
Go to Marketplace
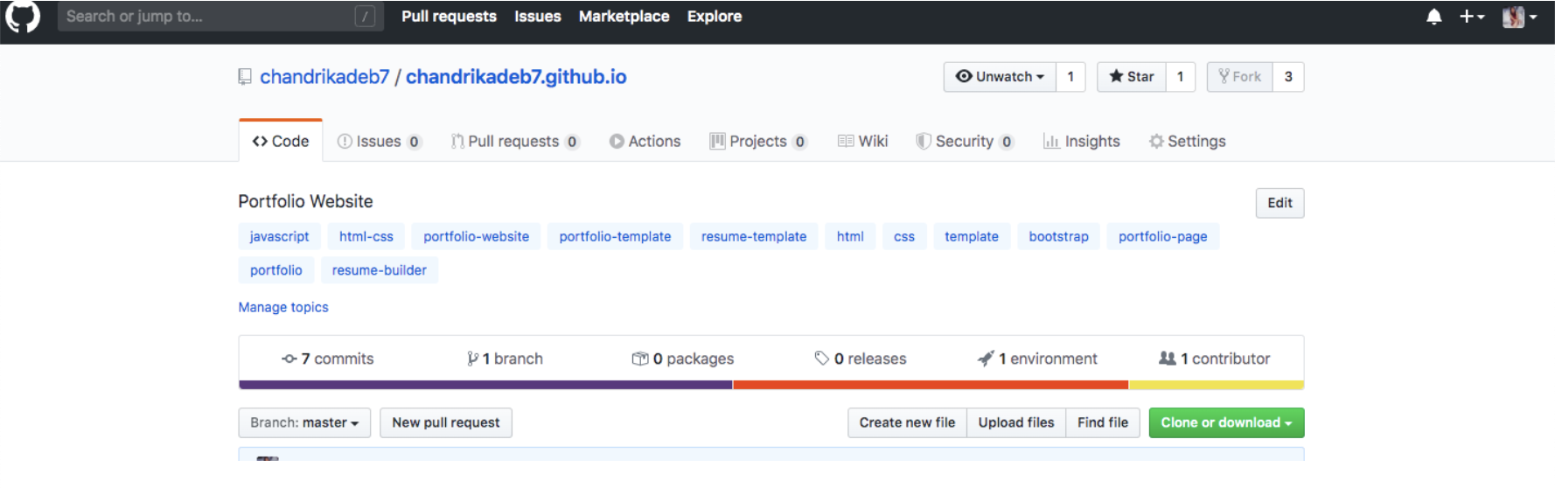pos(624,17)
